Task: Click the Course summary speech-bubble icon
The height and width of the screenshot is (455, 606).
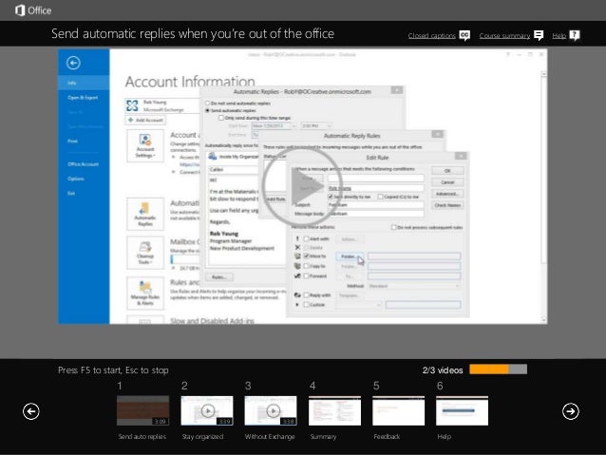Action: (539, 35)
